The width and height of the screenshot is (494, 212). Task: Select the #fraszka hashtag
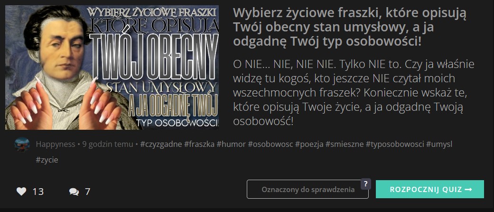coord(199,145)
